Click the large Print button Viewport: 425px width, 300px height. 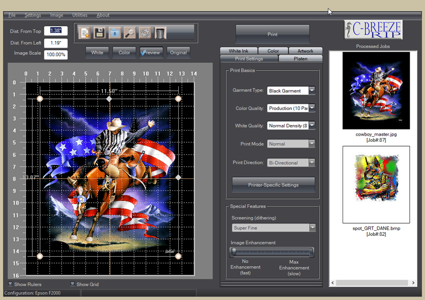[272, 34]
